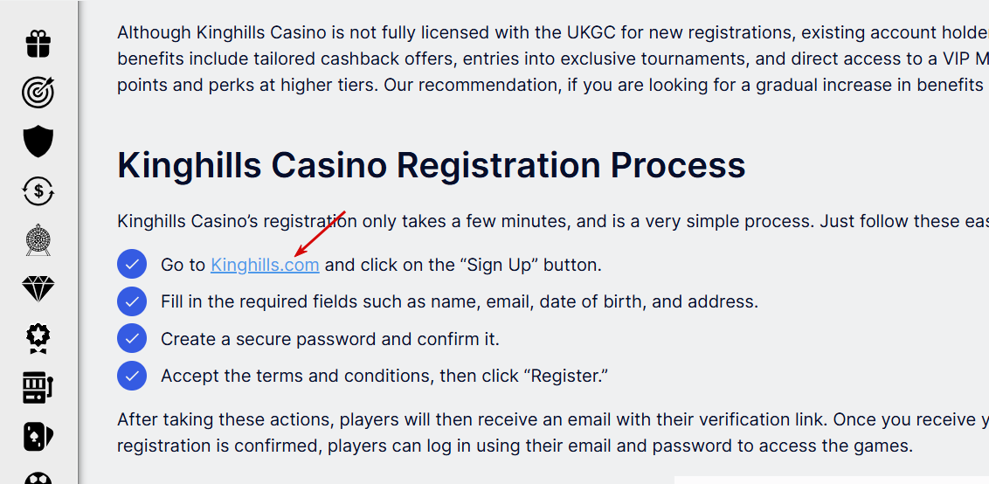
Task: Open the Kinghills.com hyperlink
Action: pyautogui.click(x=265, y=265)
